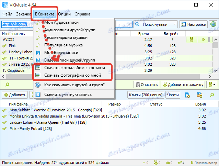The image size is (219, 166).
Task: Select Lindsay Lohan - Drama Queen row
Action: pyautogui.click(x=109, y=122)
